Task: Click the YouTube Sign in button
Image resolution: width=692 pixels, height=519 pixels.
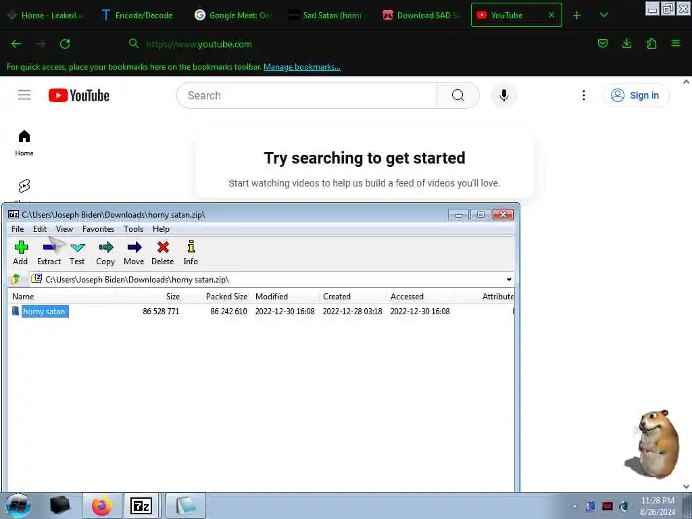Action: tap(636, 95)
